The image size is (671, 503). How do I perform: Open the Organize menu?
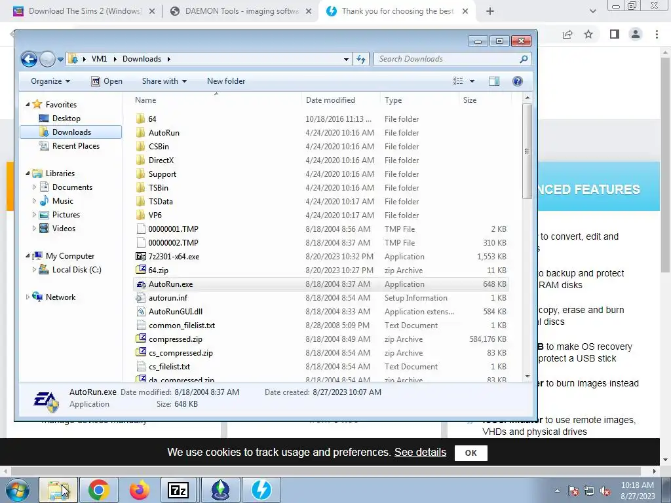click(x=50, y=81)
